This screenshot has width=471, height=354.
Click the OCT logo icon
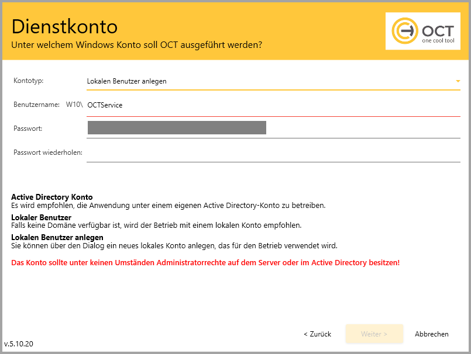point(404,31)
